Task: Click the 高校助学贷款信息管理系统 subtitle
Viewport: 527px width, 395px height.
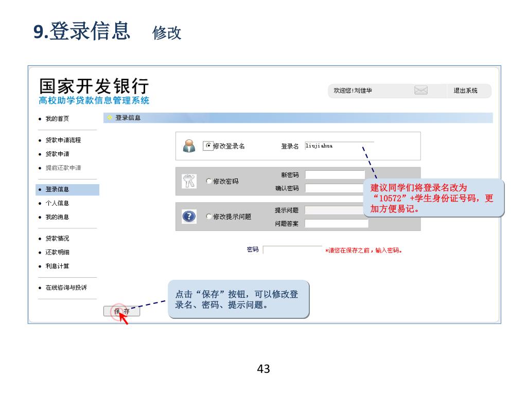Action: [x=94, y=100]
